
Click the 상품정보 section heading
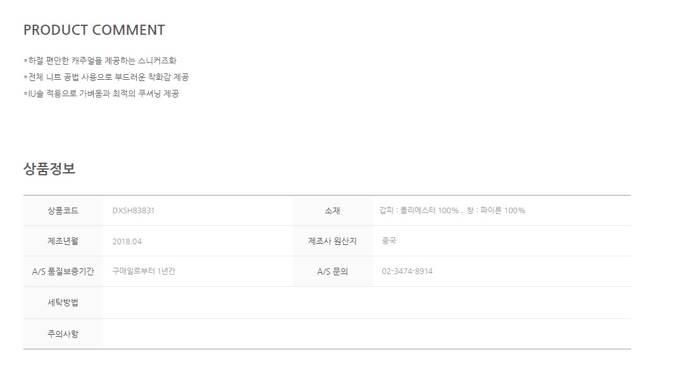[49, 169]
